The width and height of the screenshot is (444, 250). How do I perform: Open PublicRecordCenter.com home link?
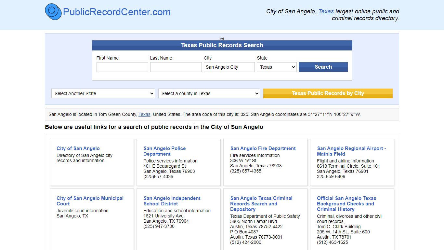117,12
